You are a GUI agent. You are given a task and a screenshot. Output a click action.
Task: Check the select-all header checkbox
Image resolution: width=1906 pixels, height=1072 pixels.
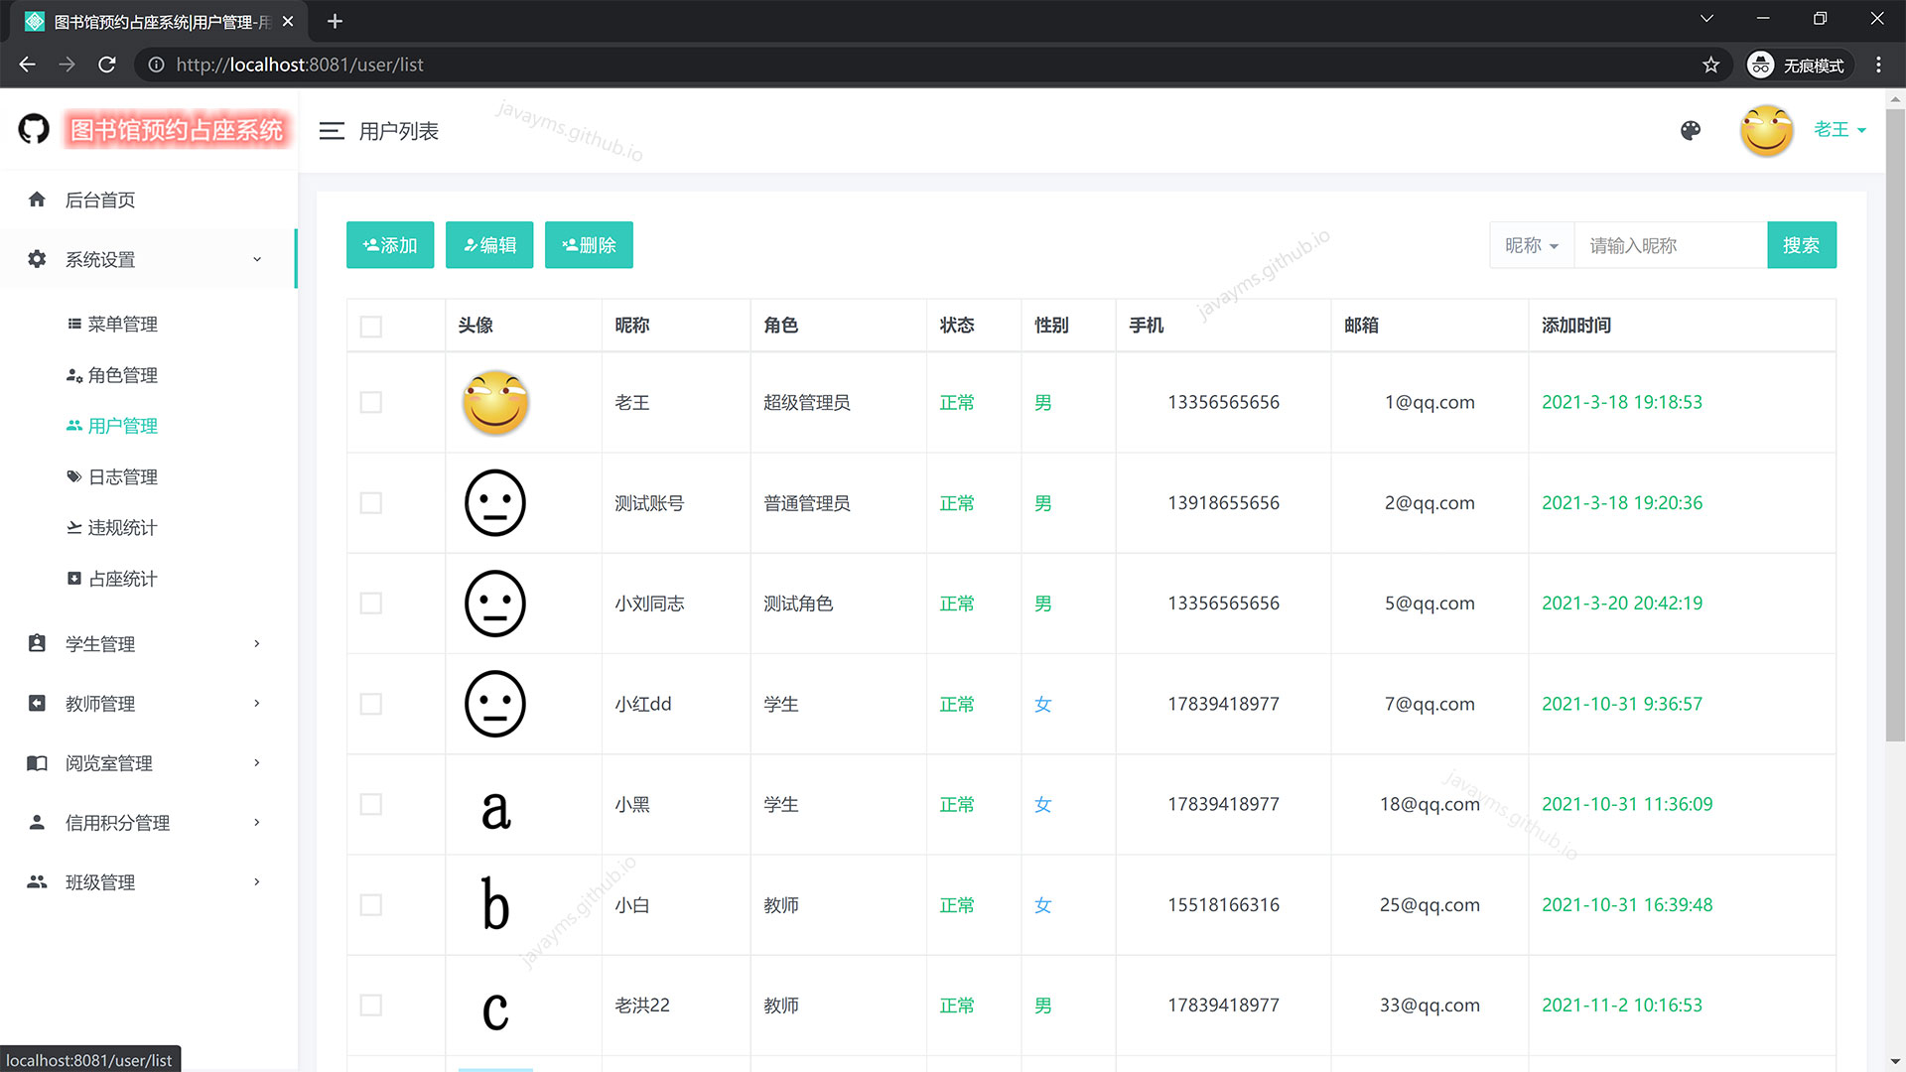click(371, 327)
